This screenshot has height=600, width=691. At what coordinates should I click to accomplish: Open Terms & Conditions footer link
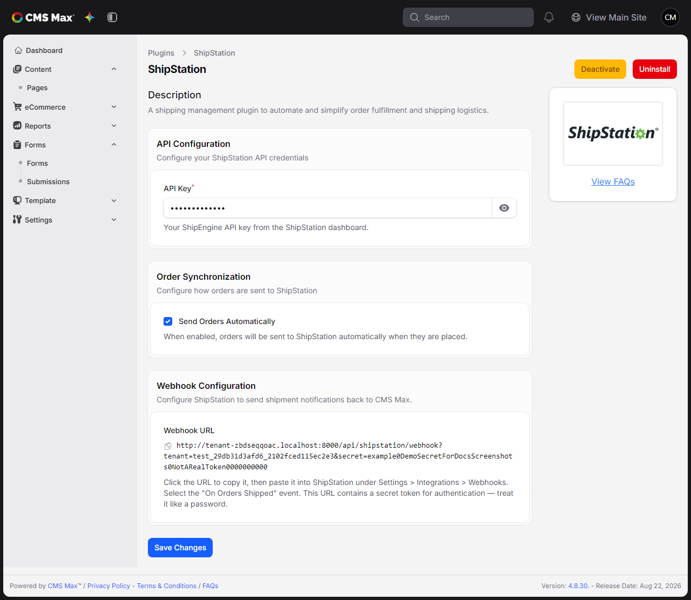click(167, 586)
